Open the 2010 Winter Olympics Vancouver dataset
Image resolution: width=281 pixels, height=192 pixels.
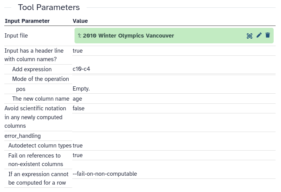(x=128, y=36)
